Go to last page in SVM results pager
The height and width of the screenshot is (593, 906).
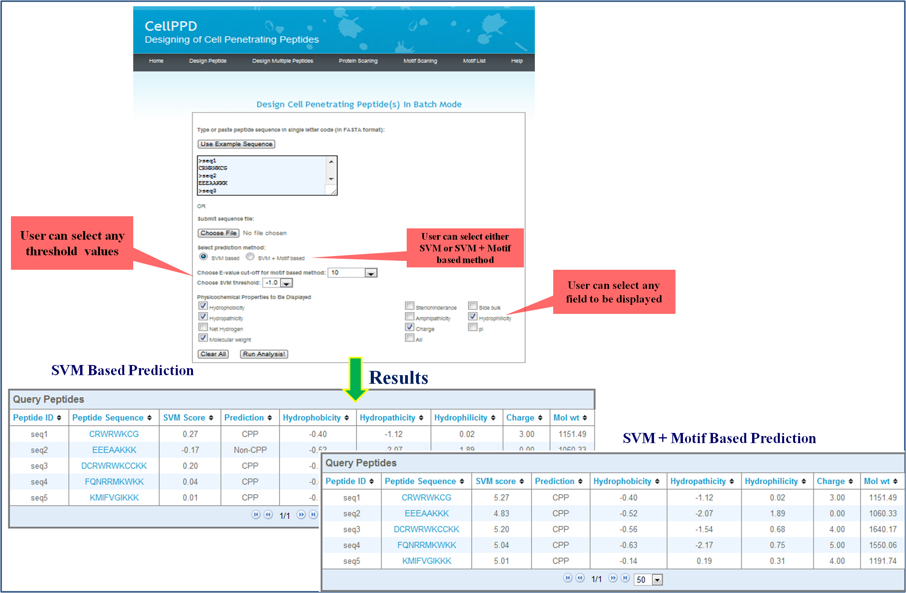(x=313, y=515)
